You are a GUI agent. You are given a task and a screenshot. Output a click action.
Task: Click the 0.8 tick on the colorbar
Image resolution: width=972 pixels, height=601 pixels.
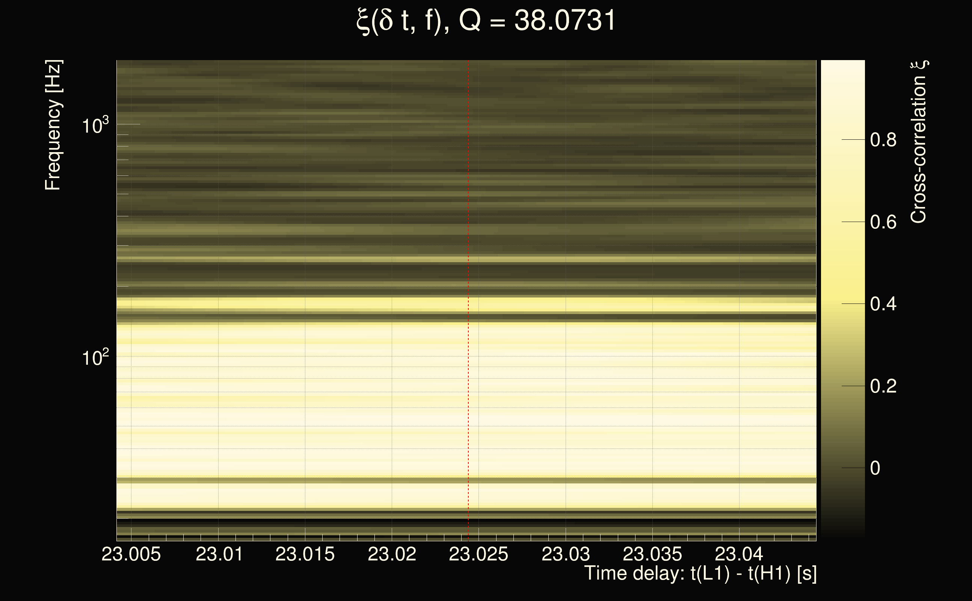pos(883,140)
